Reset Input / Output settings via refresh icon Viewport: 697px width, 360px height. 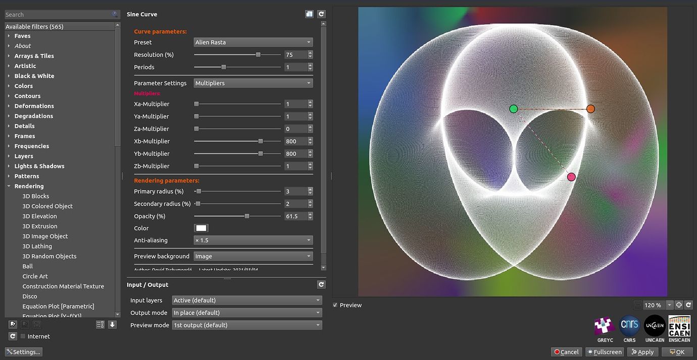[x=321, y=284]
